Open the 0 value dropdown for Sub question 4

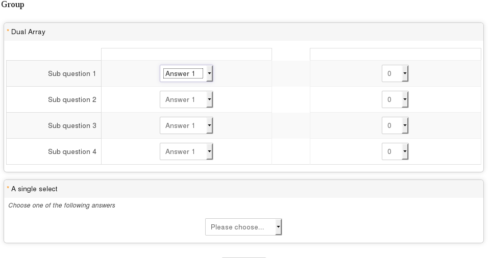395,152
